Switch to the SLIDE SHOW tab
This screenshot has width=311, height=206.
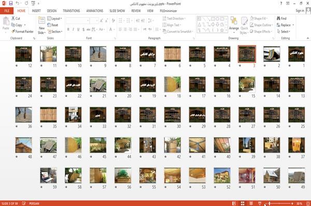click(x=117, y=11)
